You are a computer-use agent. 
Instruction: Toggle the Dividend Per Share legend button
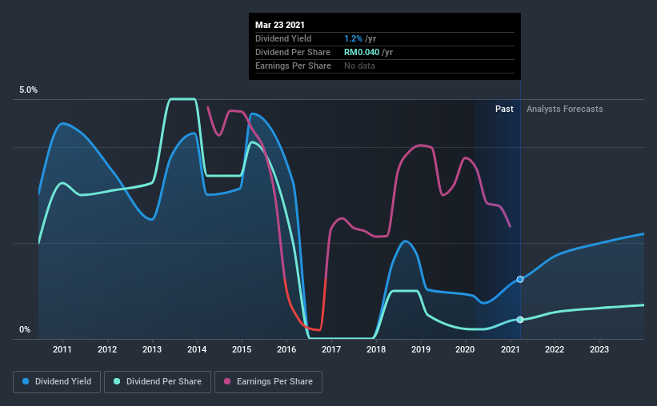pos(158,382)
